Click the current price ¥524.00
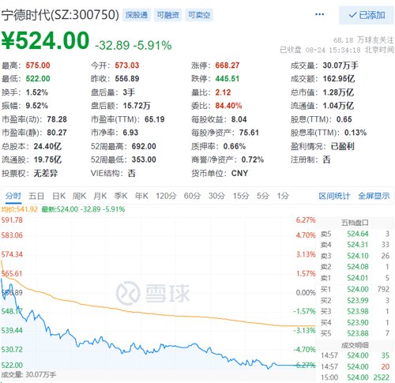 [x=45, y=40]
